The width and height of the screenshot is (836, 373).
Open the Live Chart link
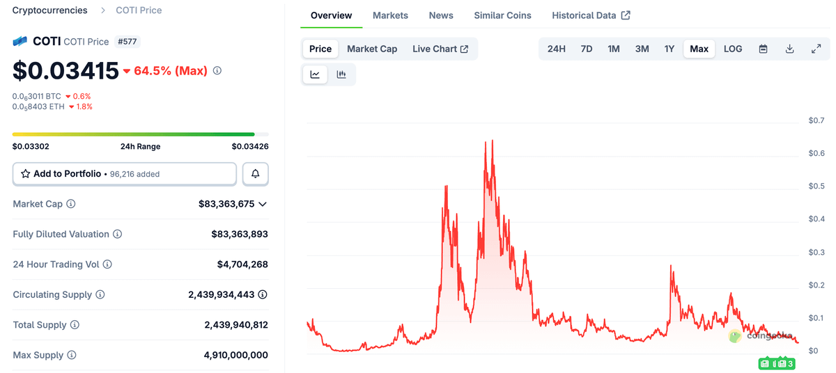pyautogui.click(x=440, y=49)
